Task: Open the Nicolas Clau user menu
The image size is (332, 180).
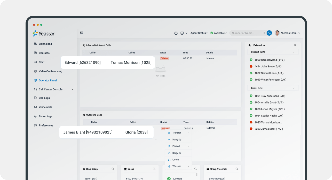Action: coord(290,33)
